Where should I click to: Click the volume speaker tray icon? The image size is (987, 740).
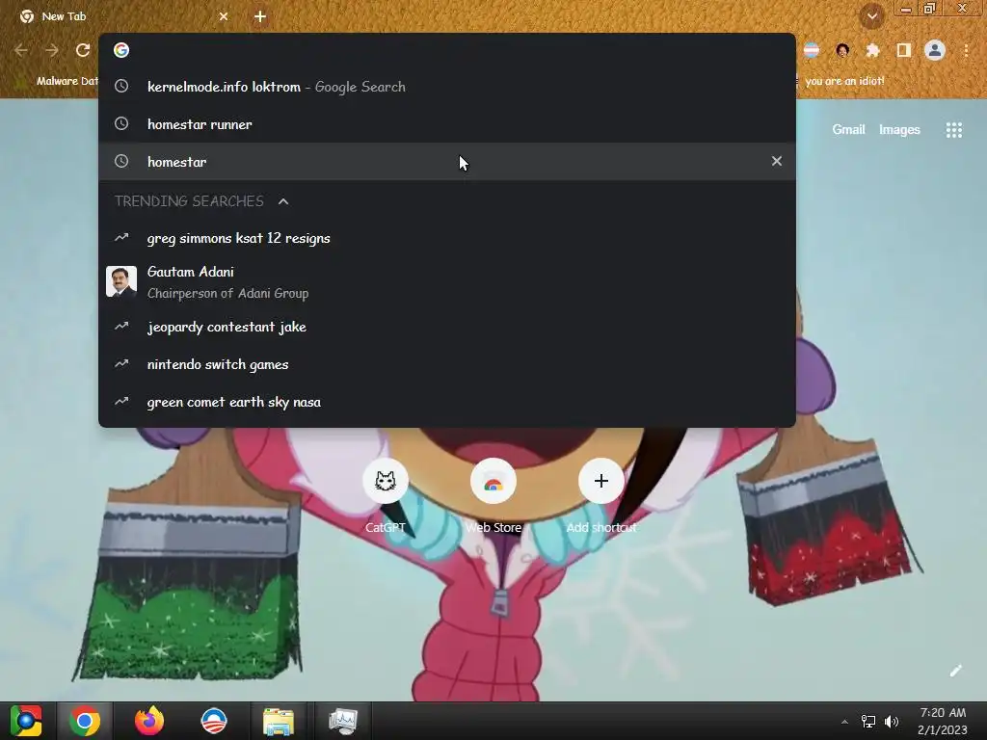(892, 722)
